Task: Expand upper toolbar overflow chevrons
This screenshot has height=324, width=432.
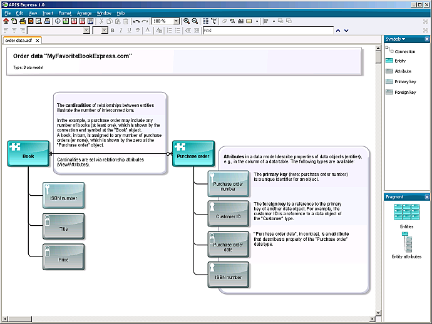Action: 425,21
